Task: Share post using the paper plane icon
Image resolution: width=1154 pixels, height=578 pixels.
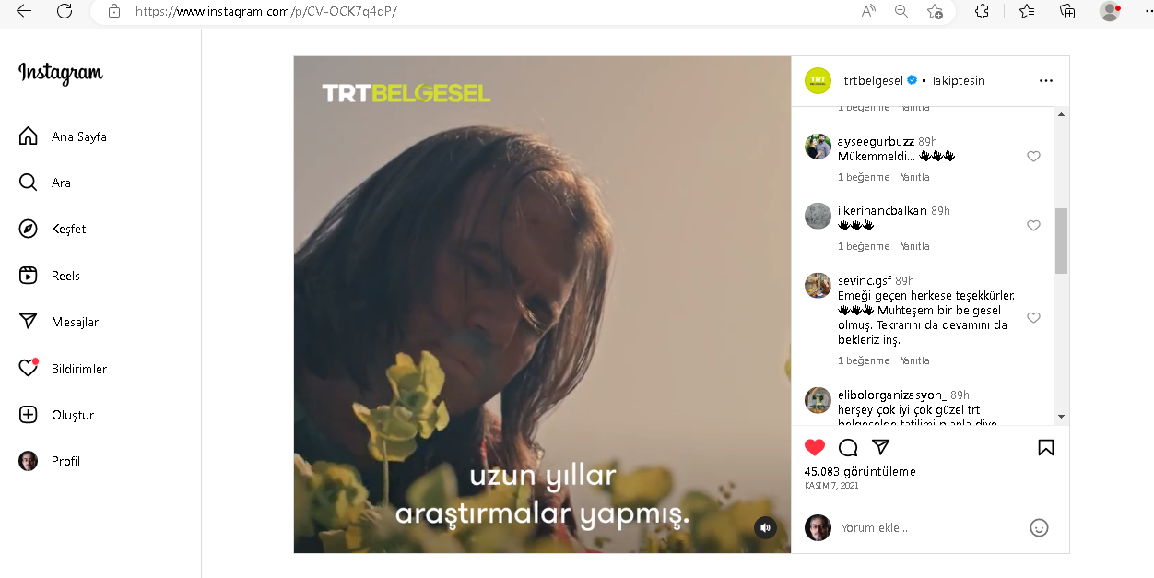Action: pyautogui.click(x=880, y=447)
